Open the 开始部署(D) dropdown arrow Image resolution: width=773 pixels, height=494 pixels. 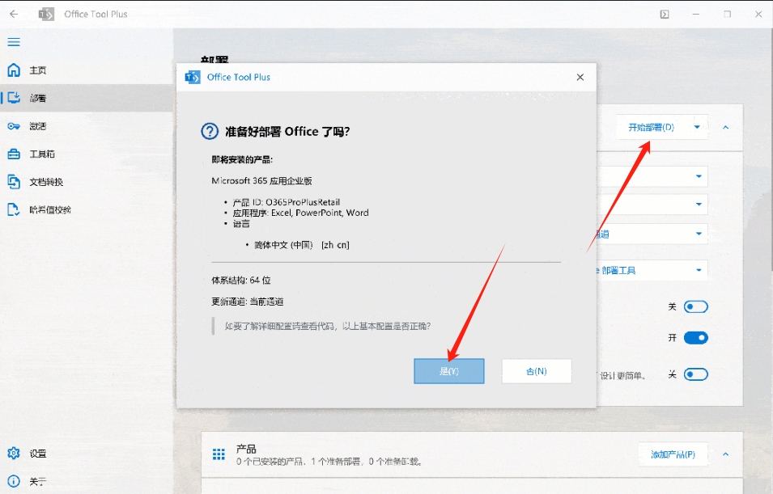point(697,127)
